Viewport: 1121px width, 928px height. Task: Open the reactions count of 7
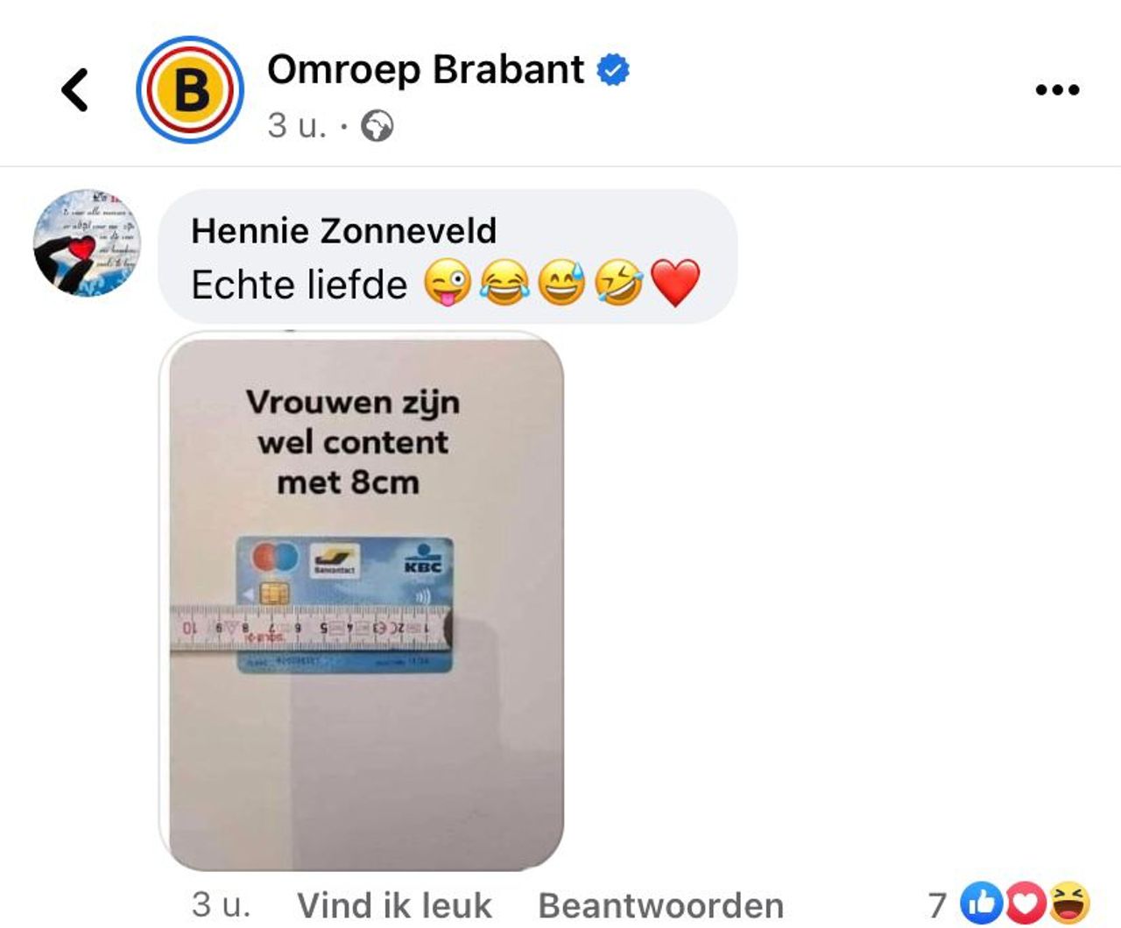pyautogui.click(x=938, y=905)
